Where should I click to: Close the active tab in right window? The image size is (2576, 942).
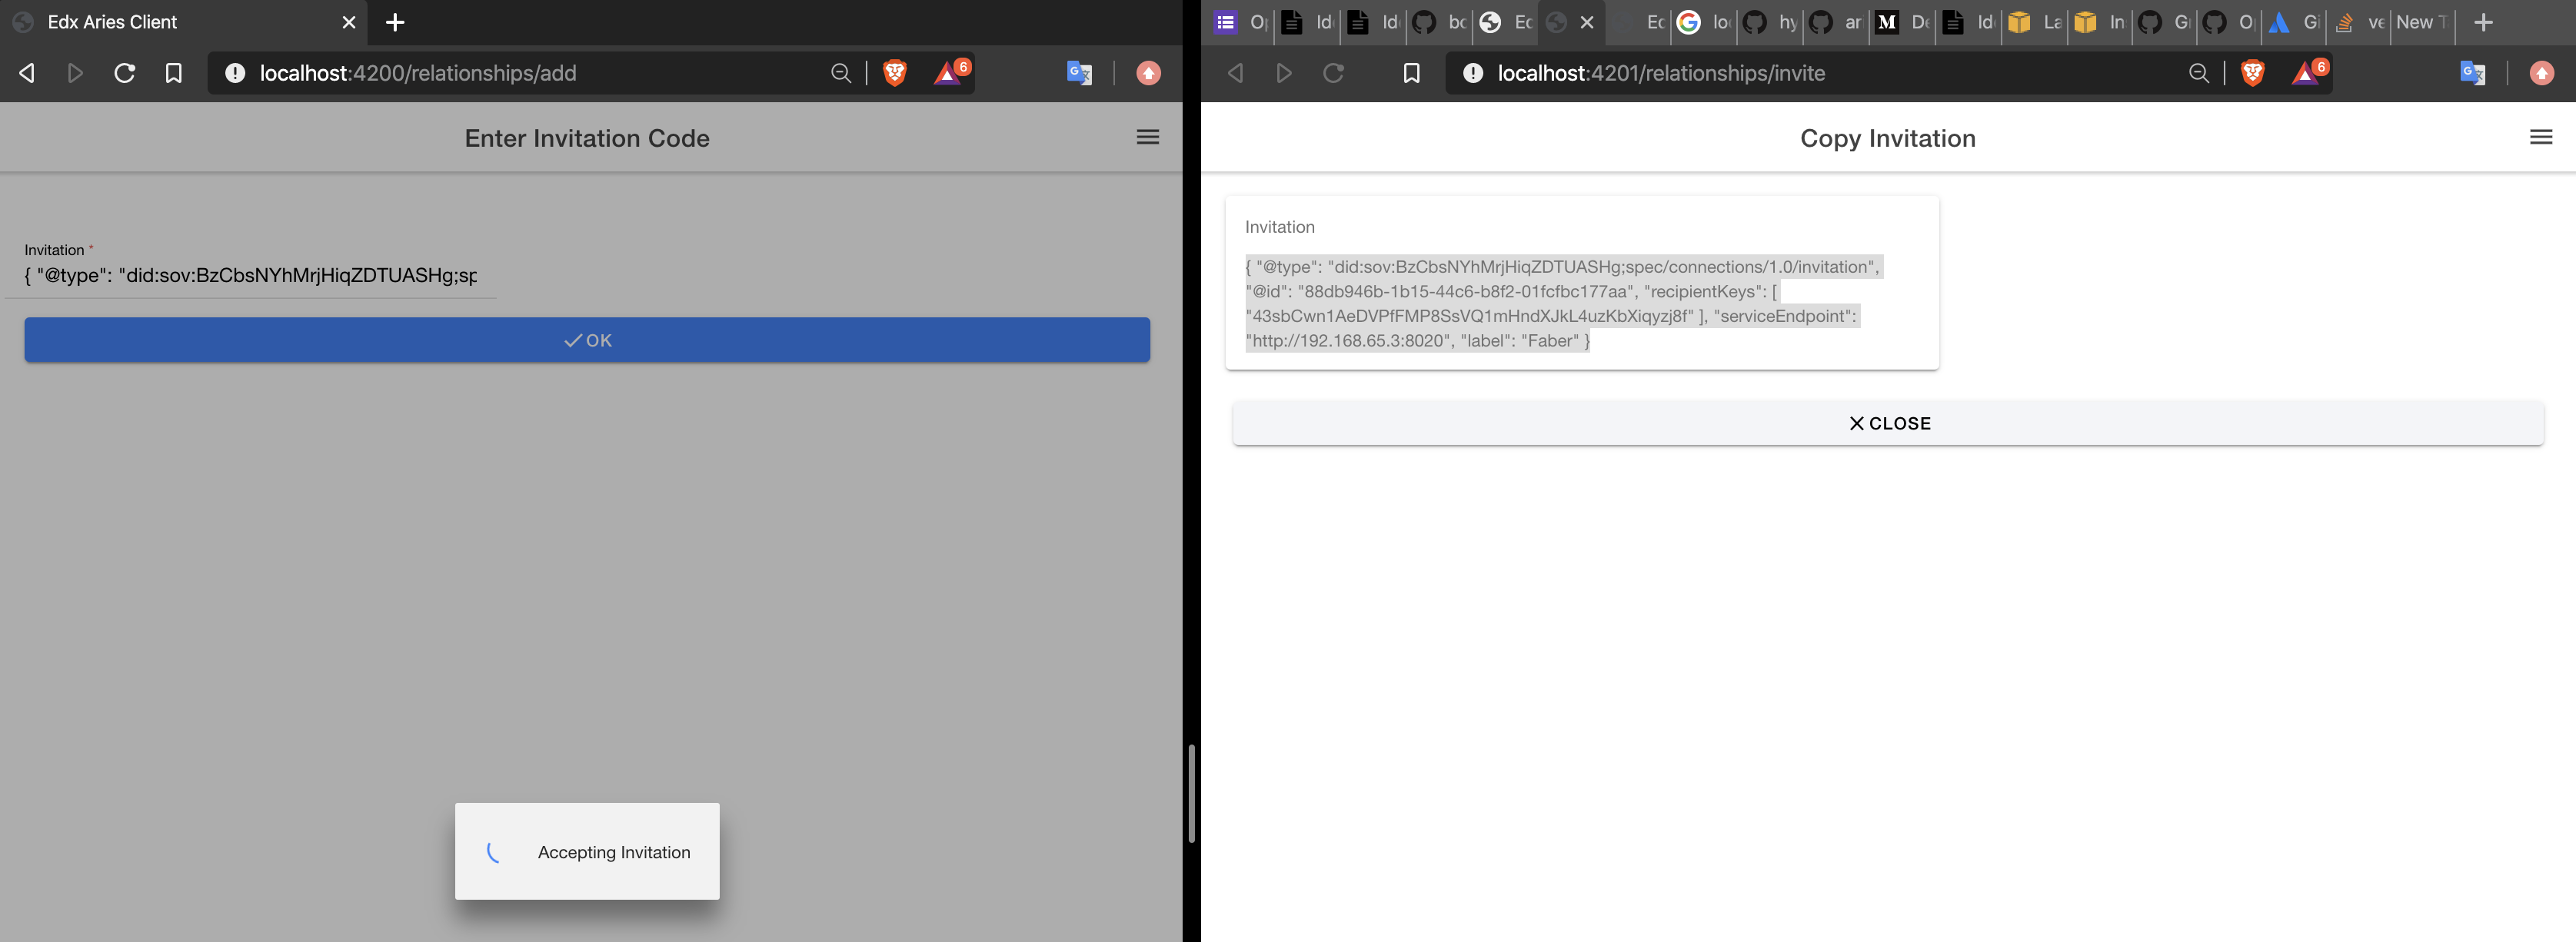click(x=1586, y=22)
